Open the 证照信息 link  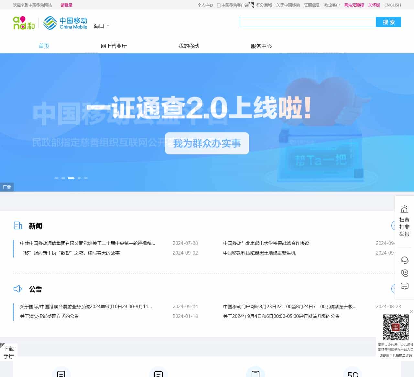[x=312, y=5]
